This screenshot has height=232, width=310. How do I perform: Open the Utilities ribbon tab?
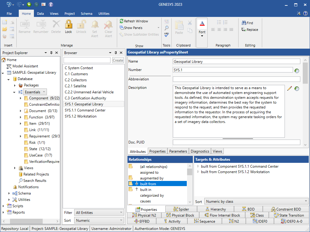click(x=104, y=14)
